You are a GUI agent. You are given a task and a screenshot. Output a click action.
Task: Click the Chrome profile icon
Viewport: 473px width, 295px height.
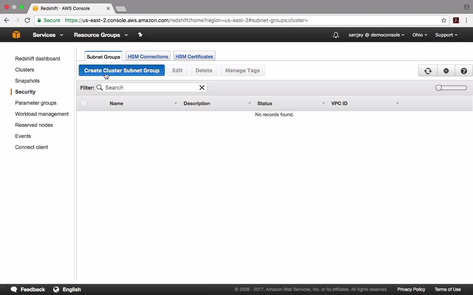[466, 7]
